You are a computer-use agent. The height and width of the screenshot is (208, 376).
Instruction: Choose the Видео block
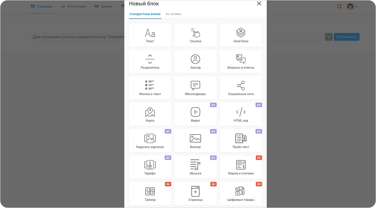(195, 114)
